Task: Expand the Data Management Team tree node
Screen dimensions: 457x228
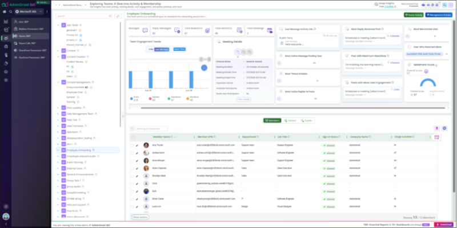Action: click(58, 113)
